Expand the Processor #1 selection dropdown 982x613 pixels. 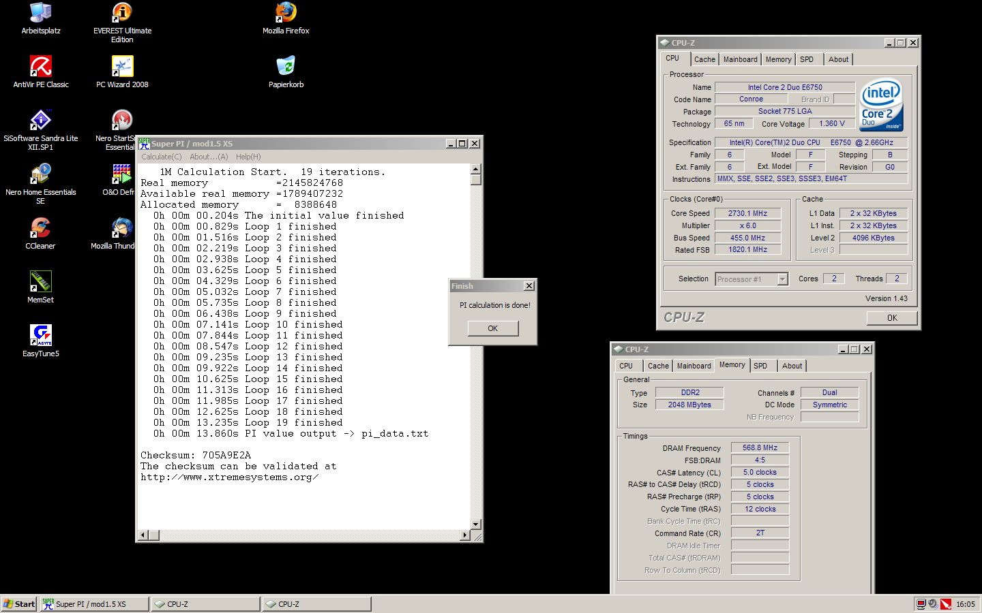point(782,279)
